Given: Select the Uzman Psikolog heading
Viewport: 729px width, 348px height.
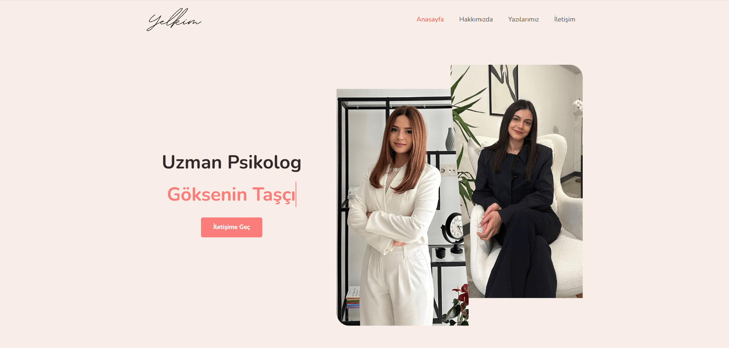Looking at the screenshot, I should [232, 162].
